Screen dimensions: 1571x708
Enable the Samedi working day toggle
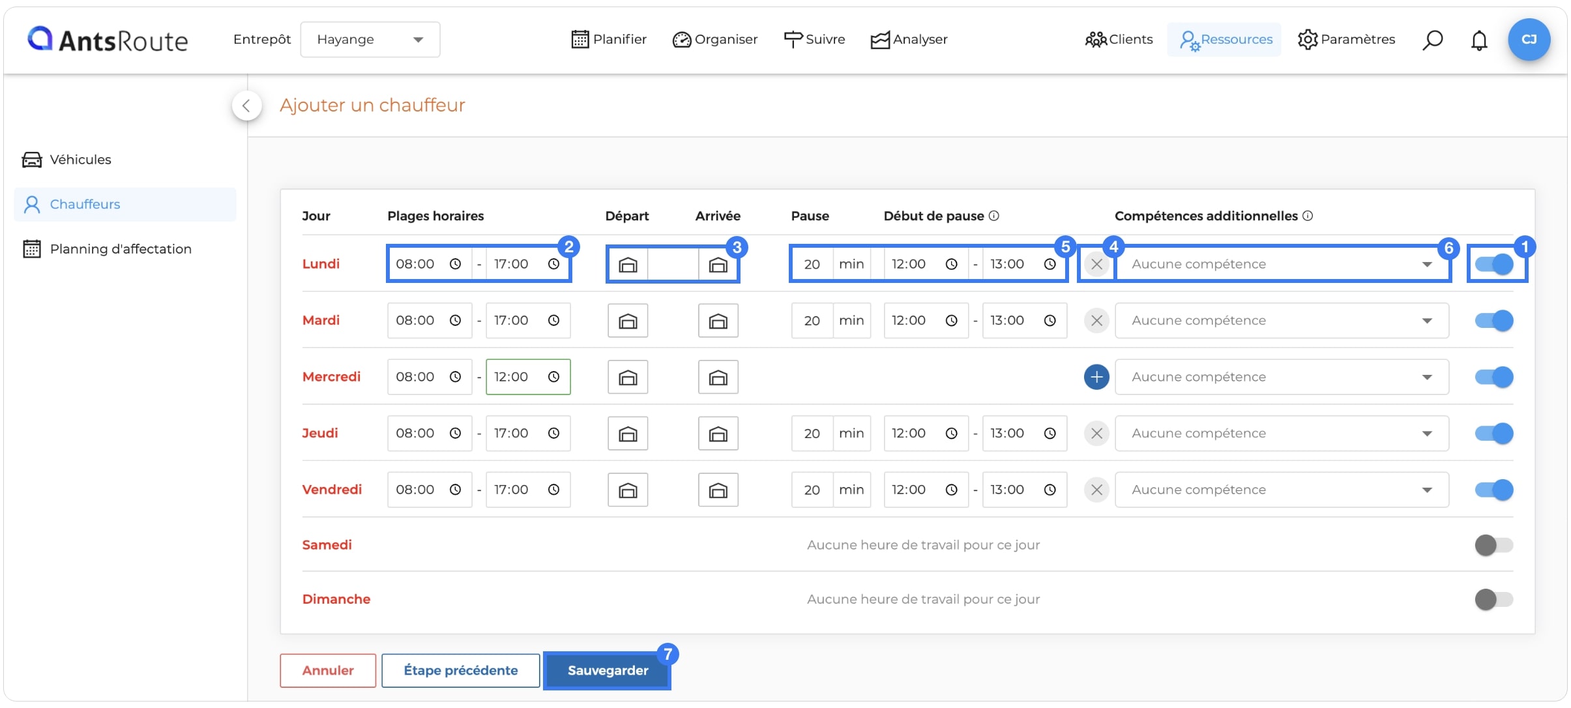click(1494, 545)
